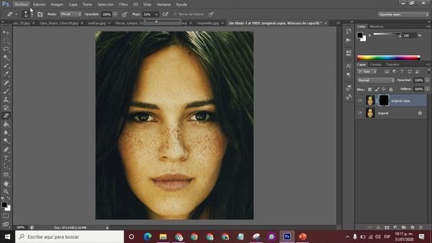Open the layer Opacidad dropdown arrow
The height and width of the screenshot is (243, 432).
point(427,80)
